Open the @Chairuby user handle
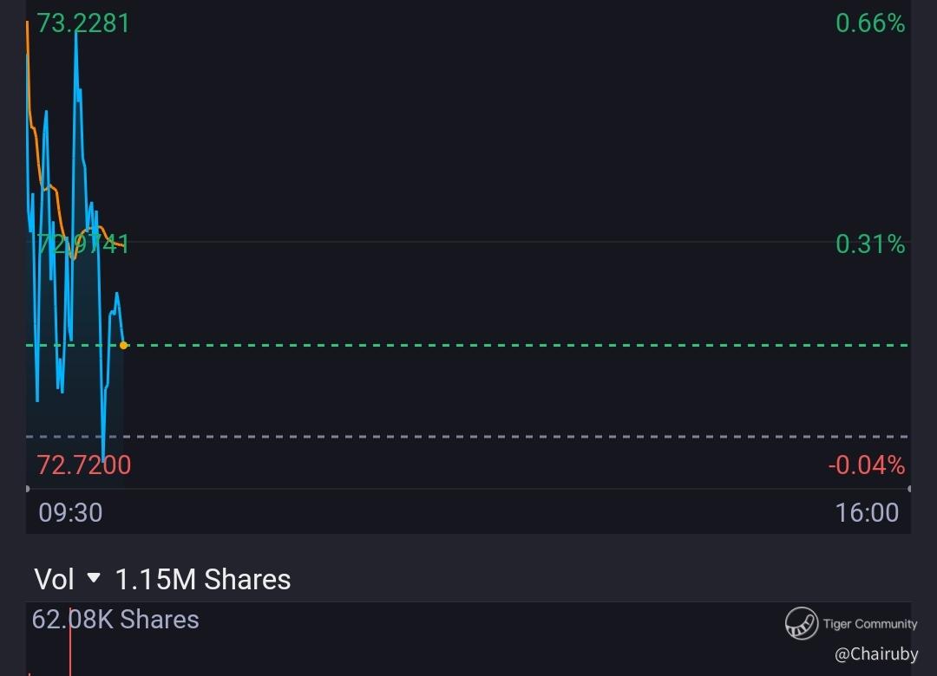This screenshot has width=937, height=676. (x=875, y=654)
